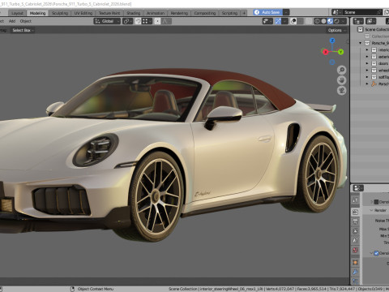Viewport: 389px width, 292px height.
Task: Open the World properties tab
Action: click(355, 251)
